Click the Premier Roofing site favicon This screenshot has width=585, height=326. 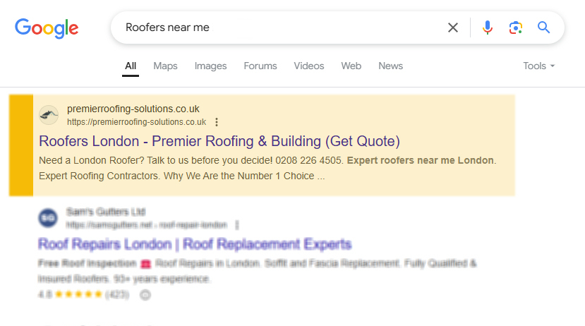(x=49, y=115)
